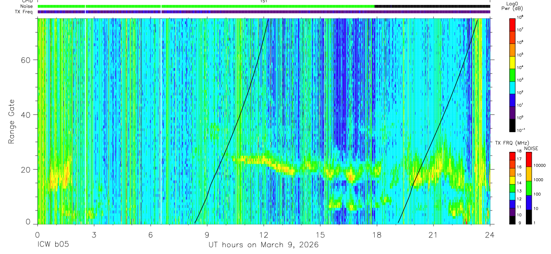Screen dimensions: 551x254
Task: Click the black 9 segment of TX FRQ colorbar
Action: (512, 220)
